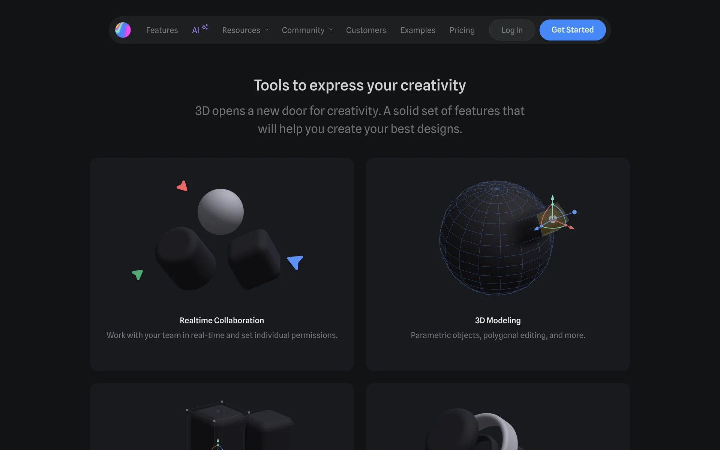Screen dimensions: 720x450
Task: Click the red cursor arrow icon
Action: coord(182,186)
